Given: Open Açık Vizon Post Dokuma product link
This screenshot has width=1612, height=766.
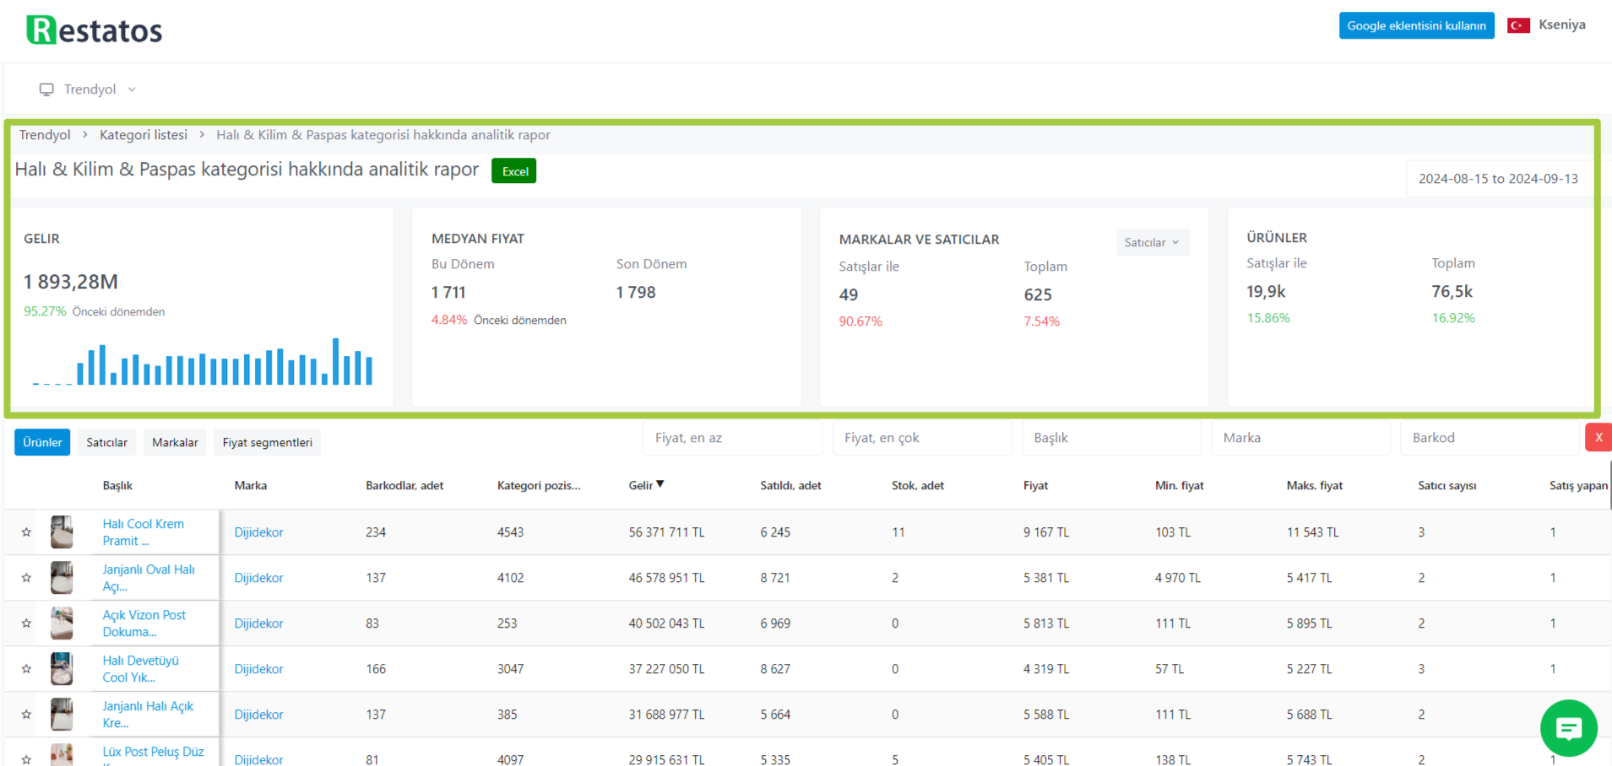Looking at the screenshot, I should click(144, 623).
